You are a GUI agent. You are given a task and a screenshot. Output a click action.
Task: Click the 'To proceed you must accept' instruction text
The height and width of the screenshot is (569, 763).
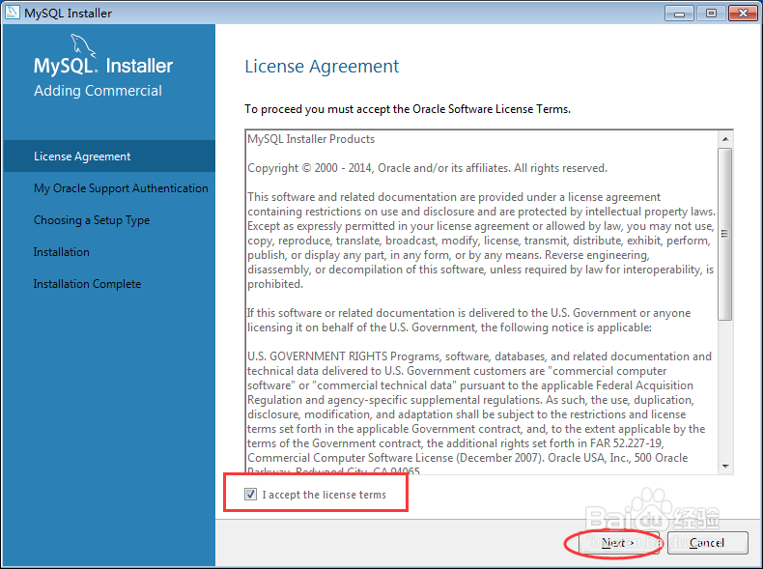(408, 109)
